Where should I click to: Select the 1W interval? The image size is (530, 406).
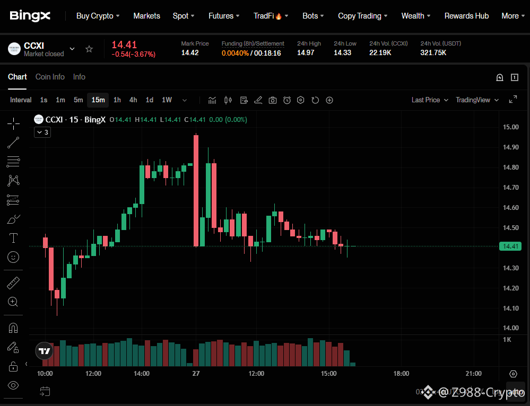pos(167,100)
